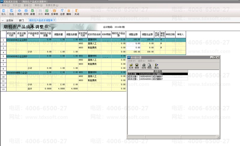The width and height of the screenshot is (240, 146).
Task: Open 预览 preview in the main toolbar
Action: (19, 12)
